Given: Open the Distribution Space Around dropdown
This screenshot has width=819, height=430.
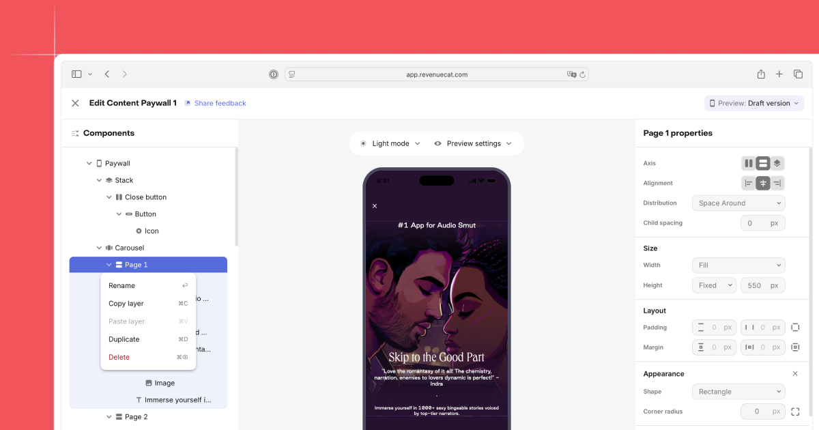Looking at the screenshot, I should pos(738,203).
